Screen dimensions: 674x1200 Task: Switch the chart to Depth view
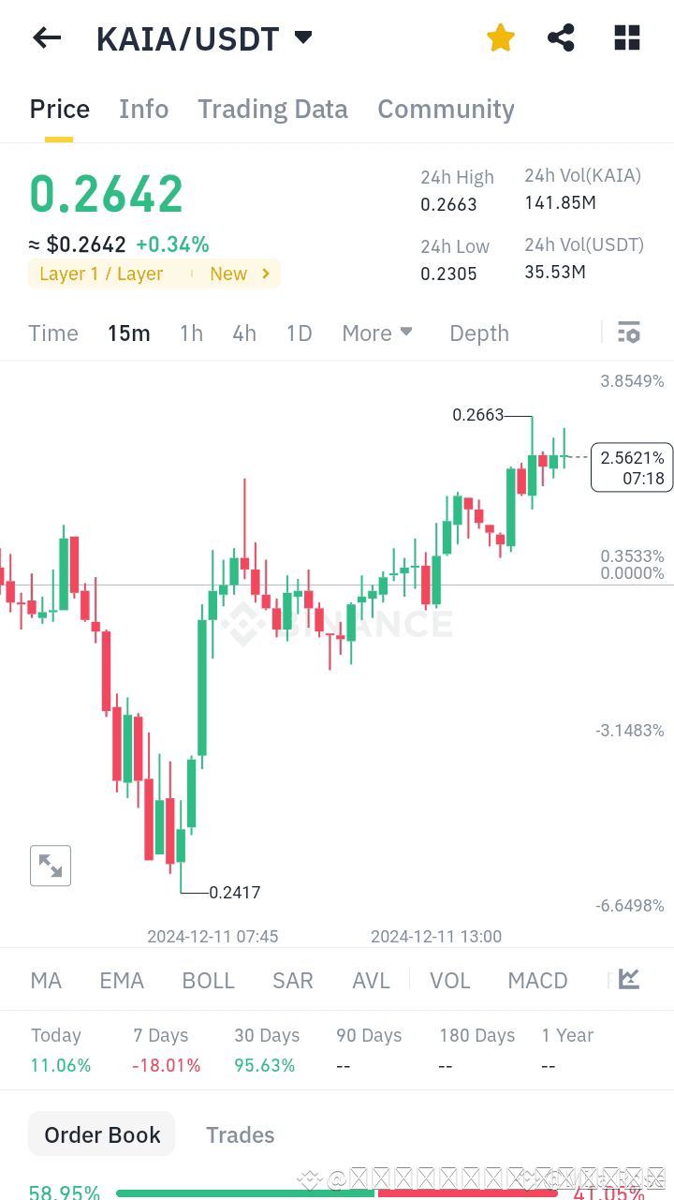[478, 333]
